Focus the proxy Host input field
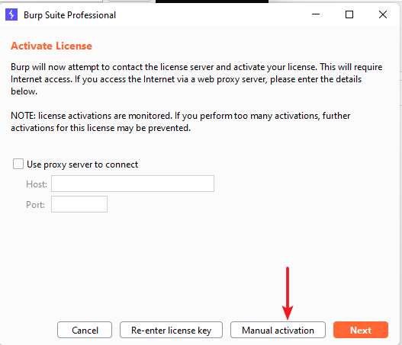Viewport: 402px width, 345px height. [133, 184]
